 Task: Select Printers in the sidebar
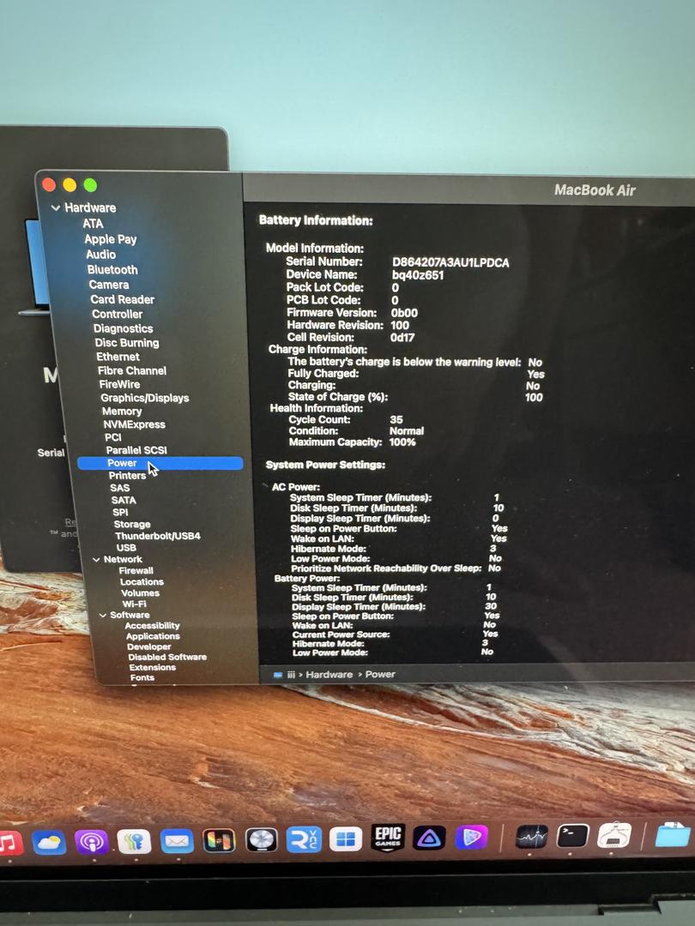127,475
